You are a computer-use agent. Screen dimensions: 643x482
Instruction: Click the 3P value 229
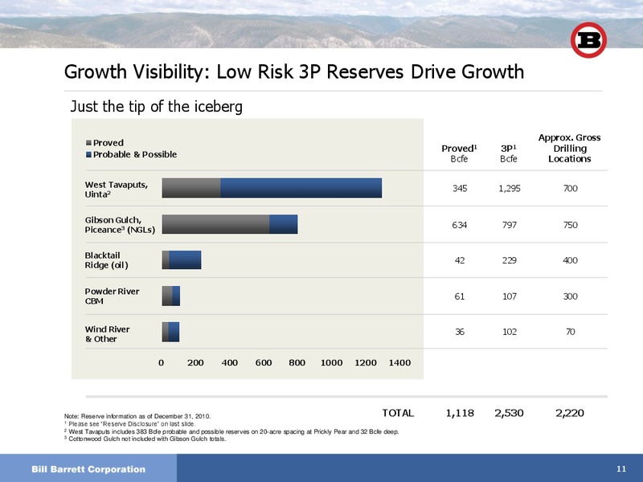click(x=510, y=260)
